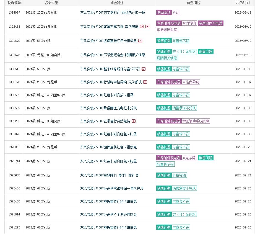Viewport: 255px width, 234px height.
Task: Click image icon on complaint 1392438
Action: 142,27
